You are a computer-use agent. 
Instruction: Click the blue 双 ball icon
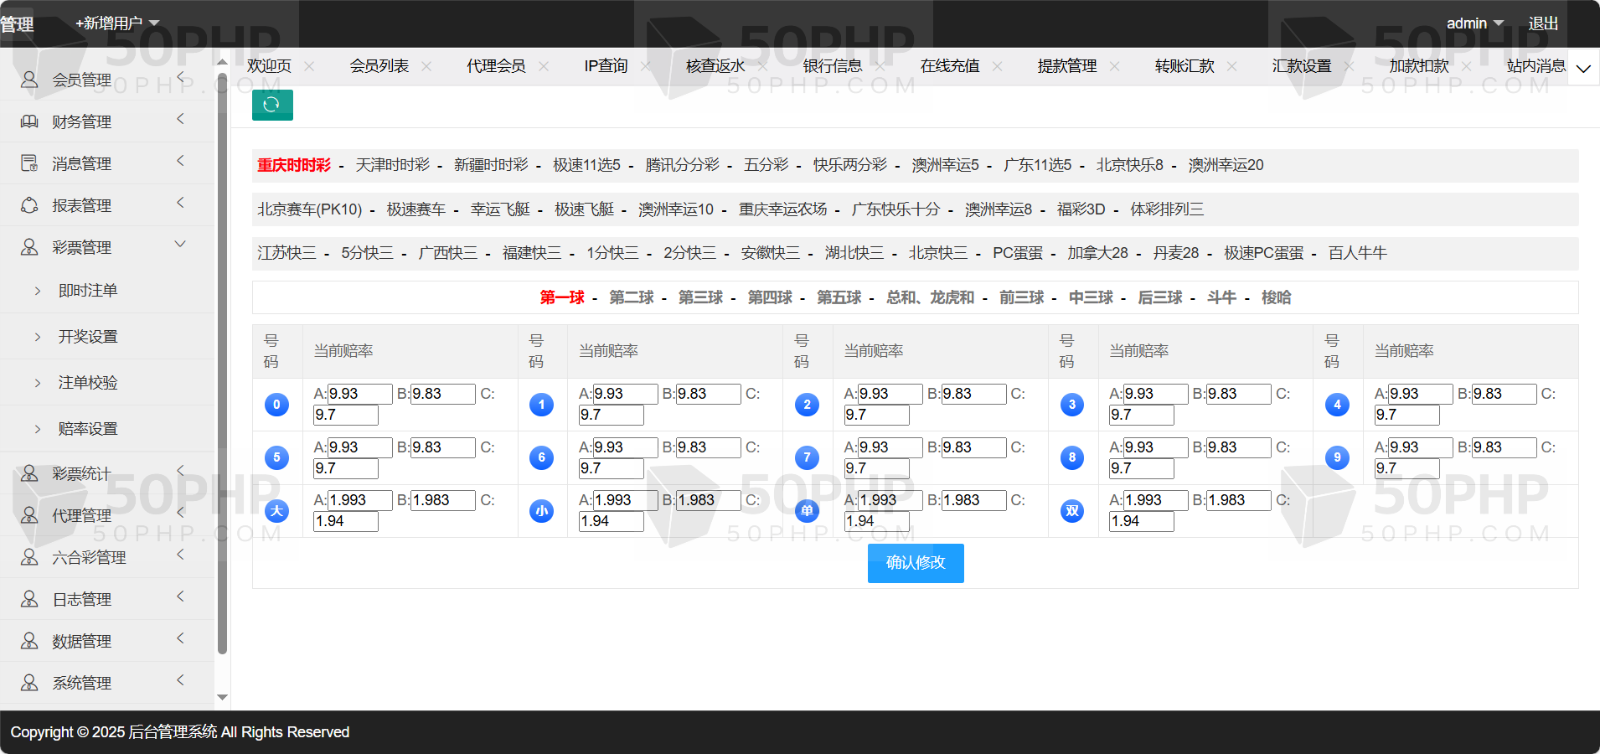click(1072, 511)
